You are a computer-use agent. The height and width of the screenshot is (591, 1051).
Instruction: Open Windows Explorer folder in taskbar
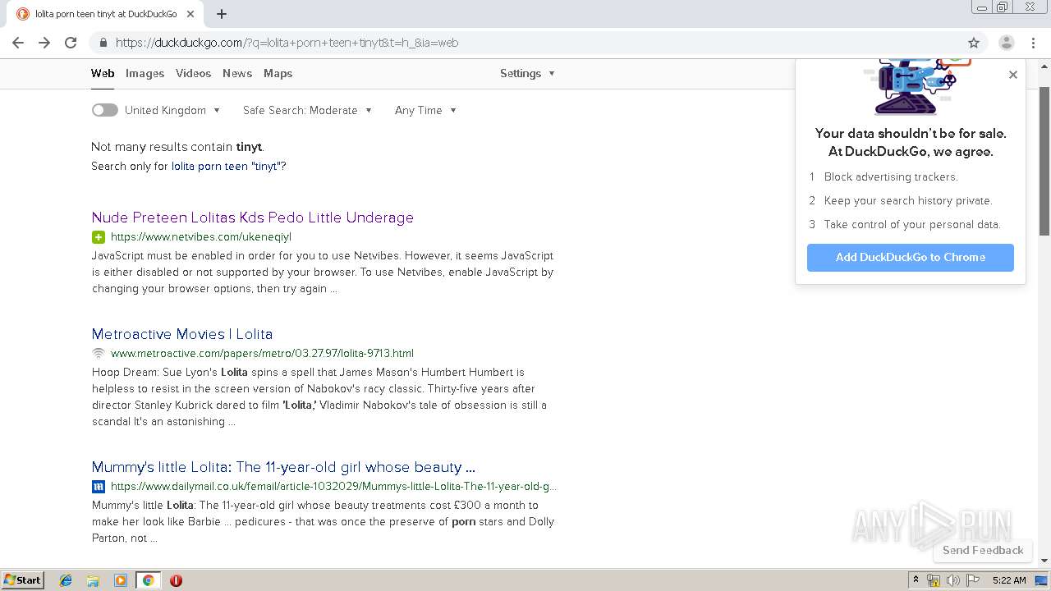[x=93, y=580]
